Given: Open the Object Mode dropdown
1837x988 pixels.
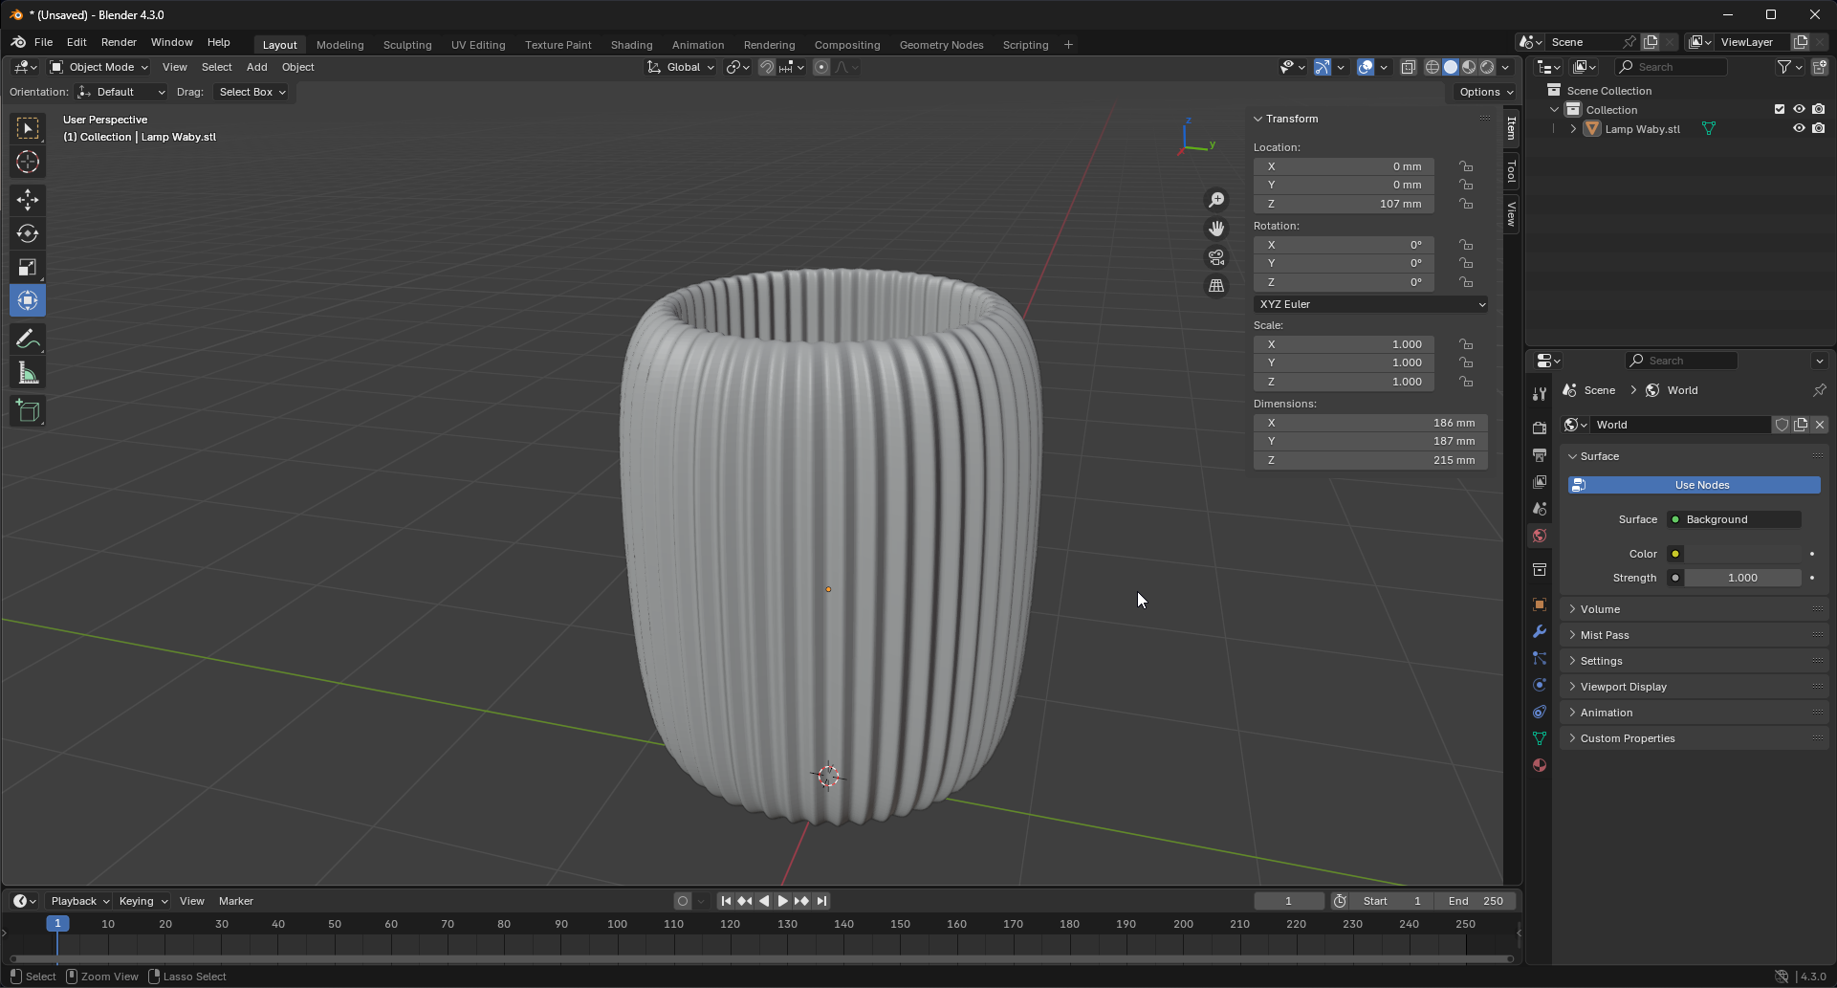Looking at the screenshot, I should (x=98, y=67).
